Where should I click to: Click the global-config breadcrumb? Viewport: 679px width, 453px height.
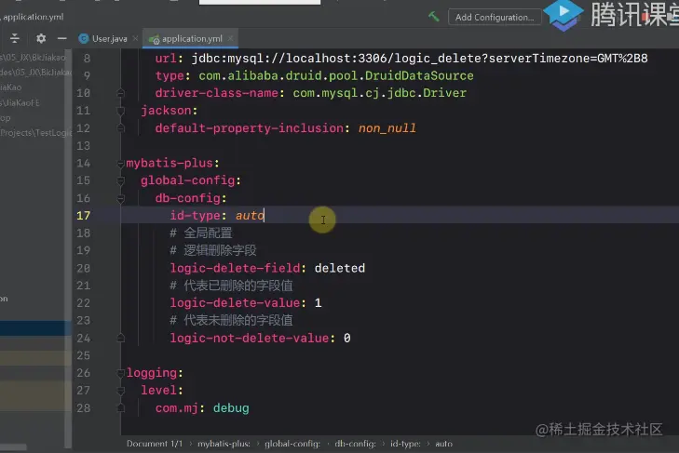(292, 444)
